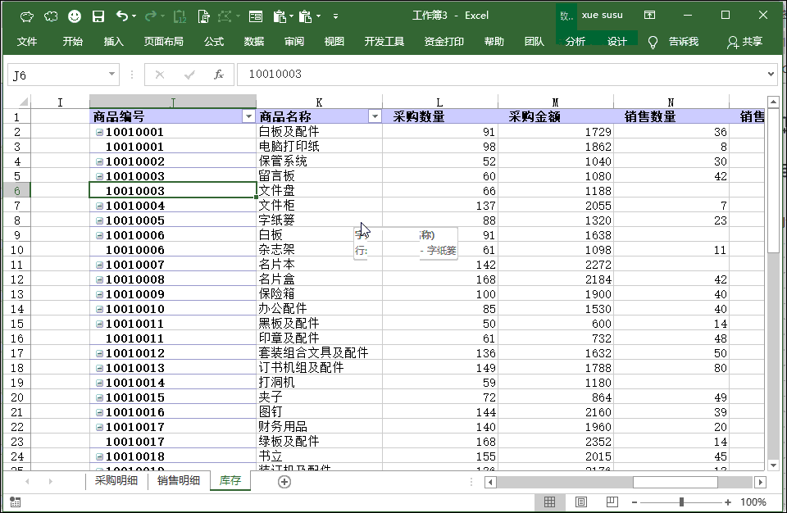Screen dimensions: 787x513
Task: Click the Save icon on Quick Access Toolbar
Action: (98, 16)
